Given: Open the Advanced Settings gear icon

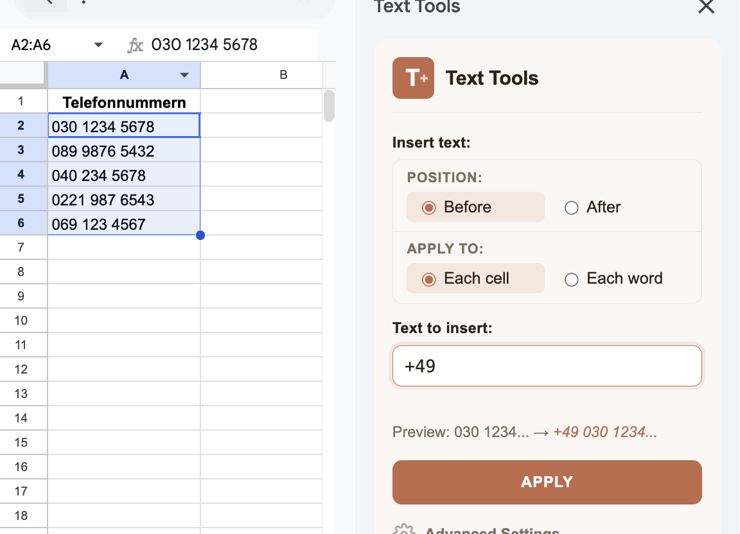Looking at the screenshot, I should pyautogui.click(x=405, y=530).
